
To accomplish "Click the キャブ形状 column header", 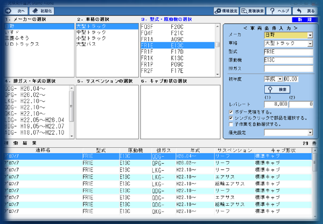I will tap(283, 150).
